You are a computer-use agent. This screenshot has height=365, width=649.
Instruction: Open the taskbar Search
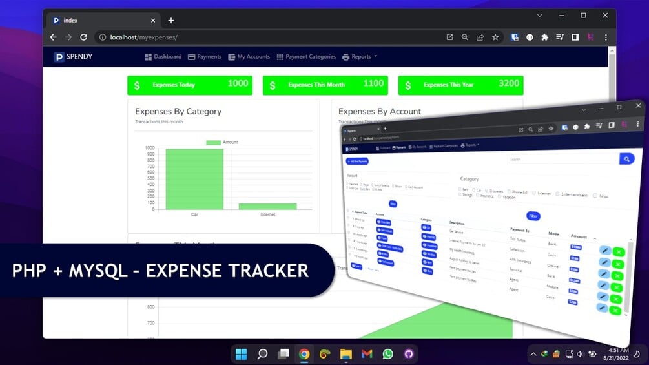coord(262,354)
